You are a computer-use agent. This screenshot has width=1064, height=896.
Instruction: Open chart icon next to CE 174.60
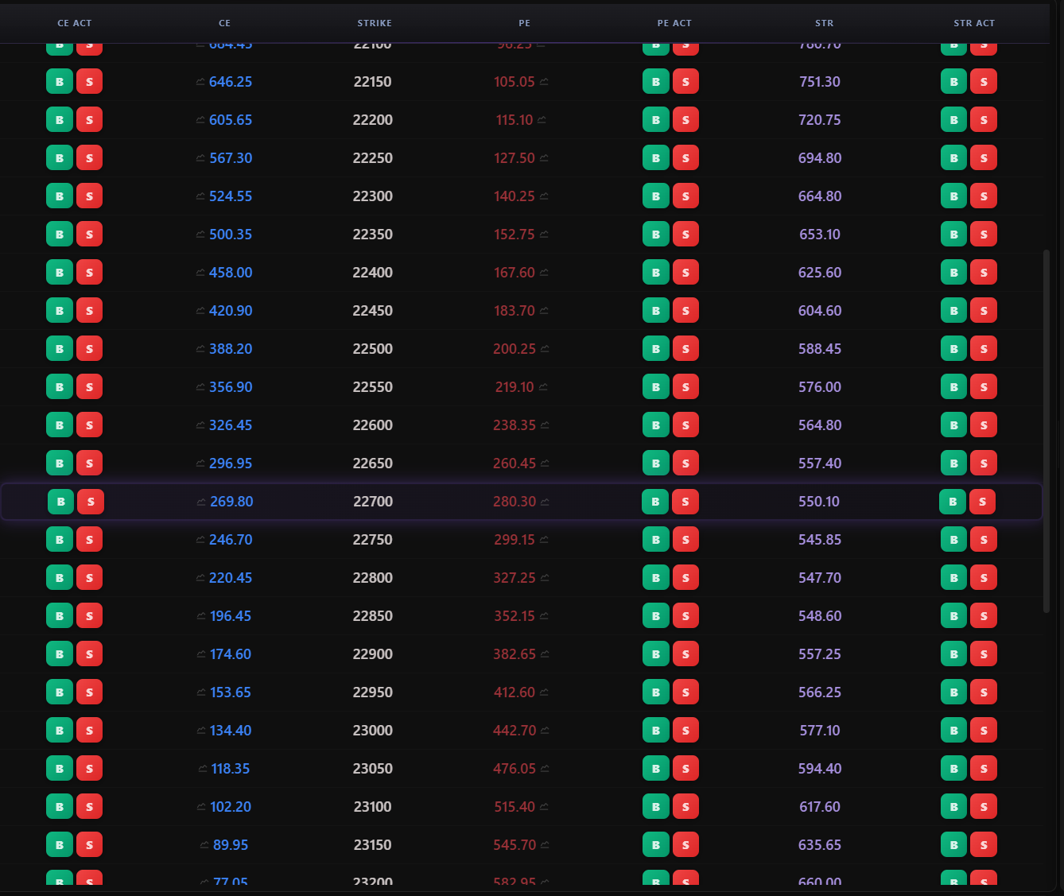click(201, 654)
